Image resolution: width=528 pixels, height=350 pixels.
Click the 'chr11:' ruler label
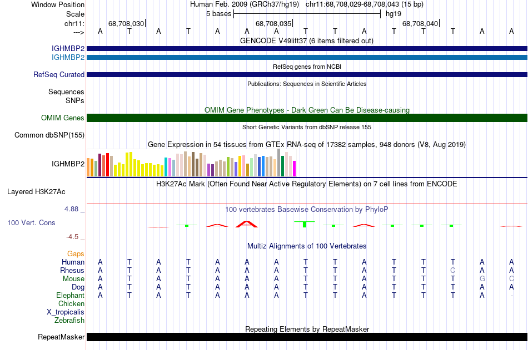[74, 23]
